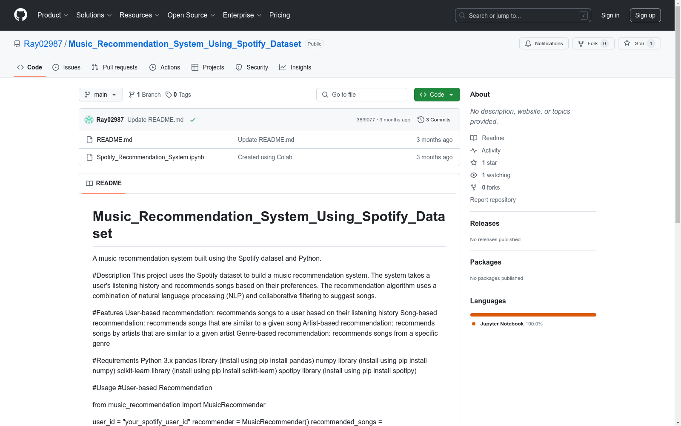Open the Music_Recommendation_System_Using_Spotify_Dataset repo title link
This screenshot has width=681, height=426.
[185, 44]
